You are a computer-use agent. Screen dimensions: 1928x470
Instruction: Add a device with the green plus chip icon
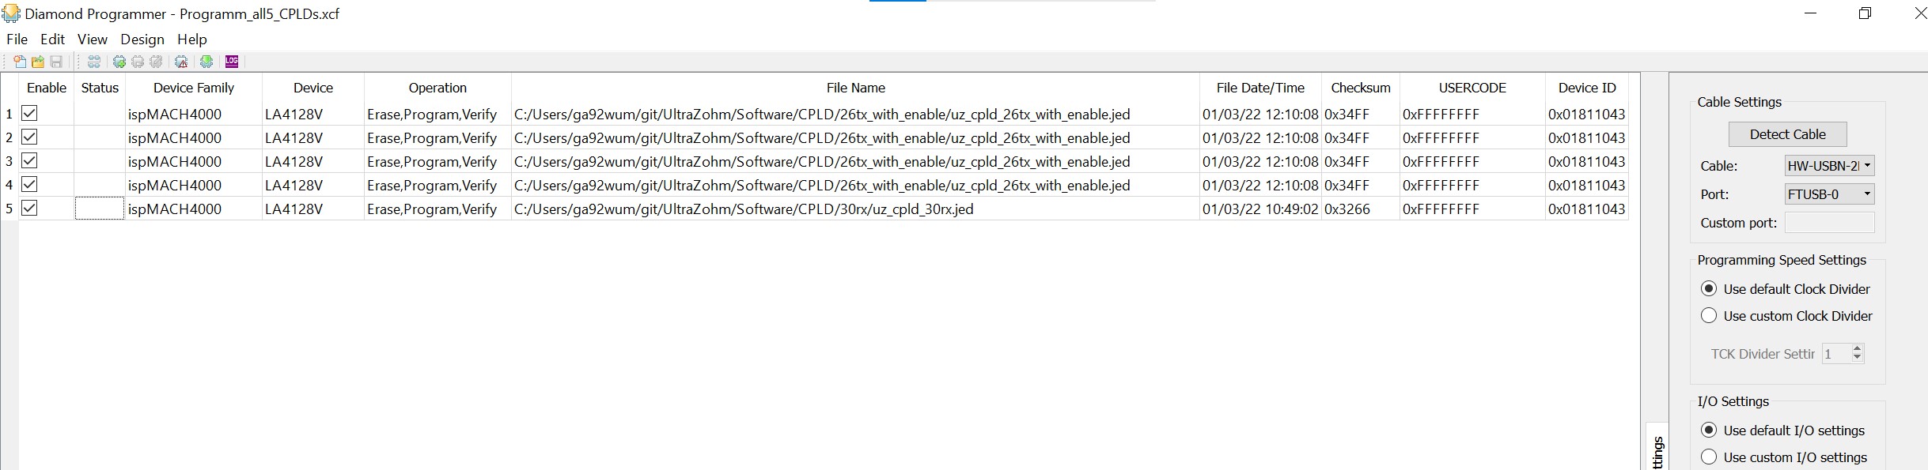(119, 62)
